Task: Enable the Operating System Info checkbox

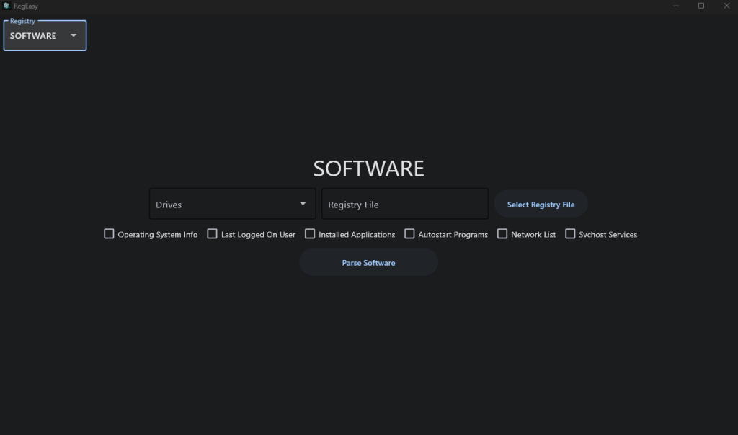Action: click(x=109, y=234)
